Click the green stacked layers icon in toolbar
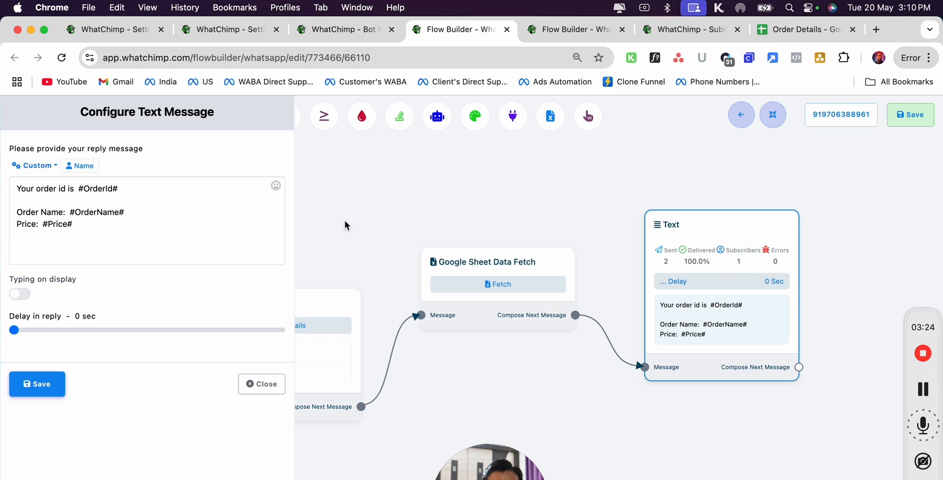Viewport: 943px width, 480px height. 399,116
